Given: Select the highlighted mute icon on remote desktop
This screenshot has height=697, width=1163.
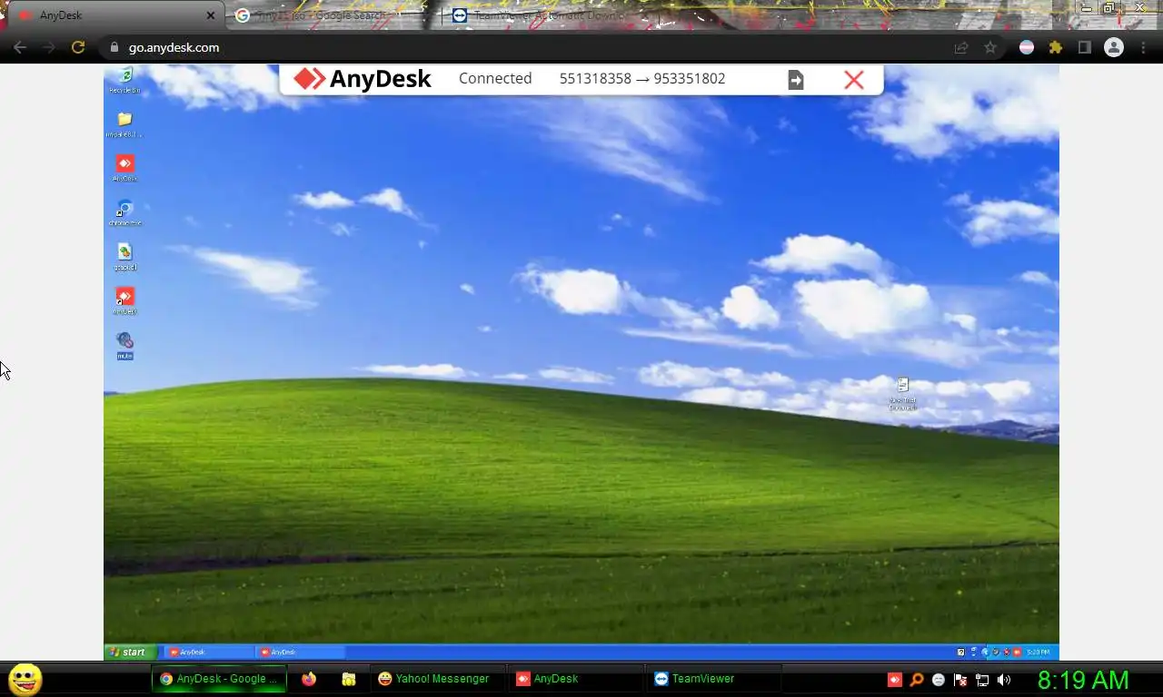Looking at the screenshot, I should coord(124,346).
